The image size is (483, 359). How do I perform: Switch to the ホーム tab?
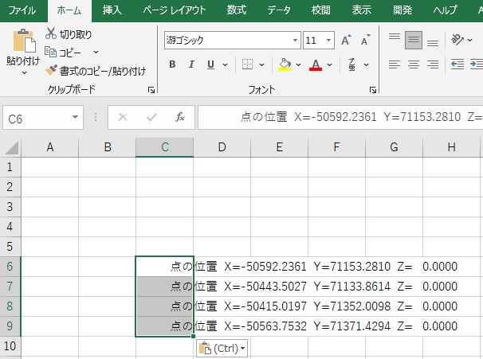pos(69,10)
